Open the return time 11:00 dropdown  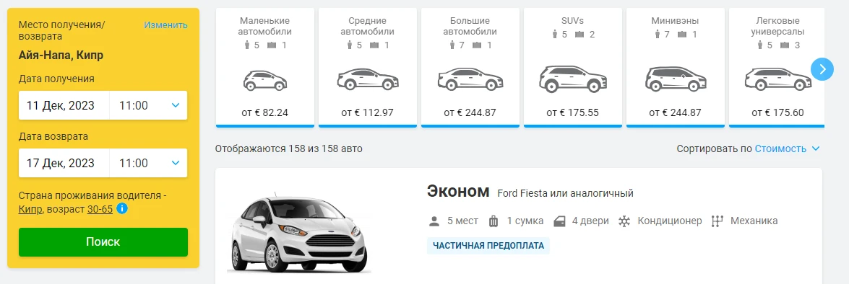coord(148,163)
